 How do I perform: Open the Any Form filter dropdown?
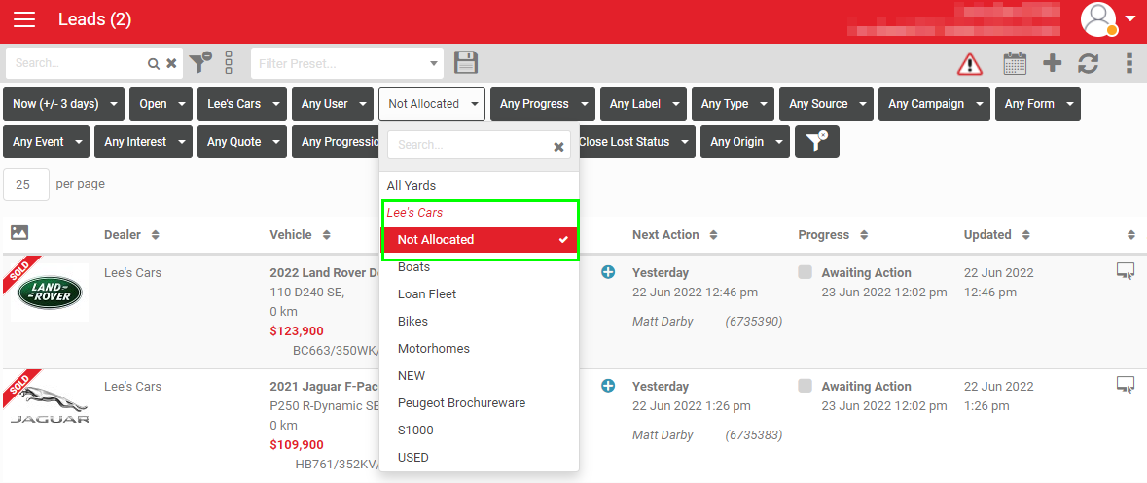coord(1037,104)
